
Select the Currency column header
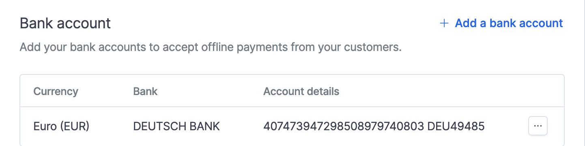click(56, 91)
